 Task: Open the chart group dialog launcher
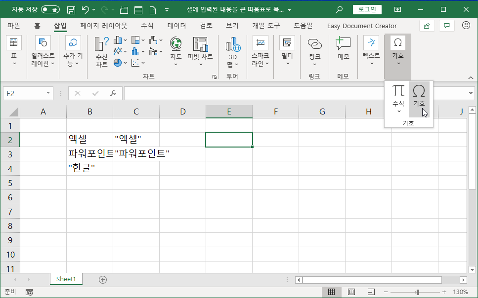(x=215, y=77)
